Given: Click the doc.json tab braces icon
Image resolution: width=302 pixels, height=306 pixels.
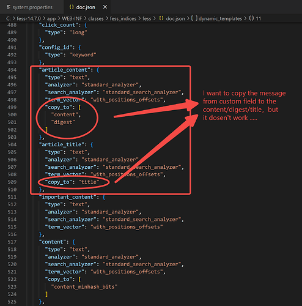Looking at the screenshot, I should point(72,7).
